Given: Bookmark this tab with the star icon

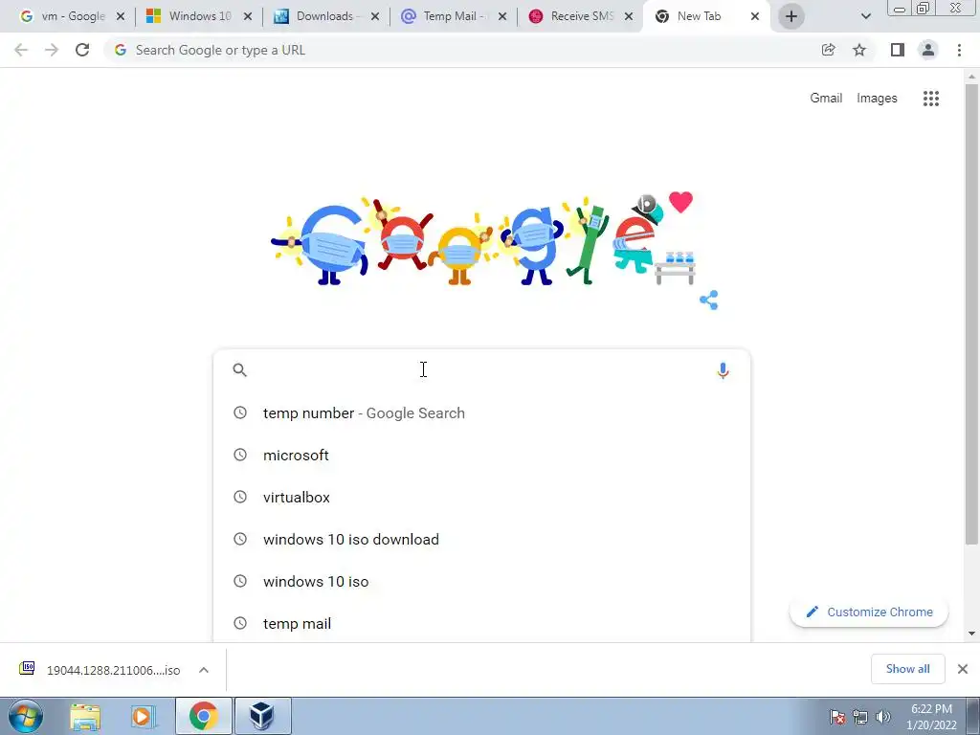Looking at the screenshot, I should pos(859,50).
